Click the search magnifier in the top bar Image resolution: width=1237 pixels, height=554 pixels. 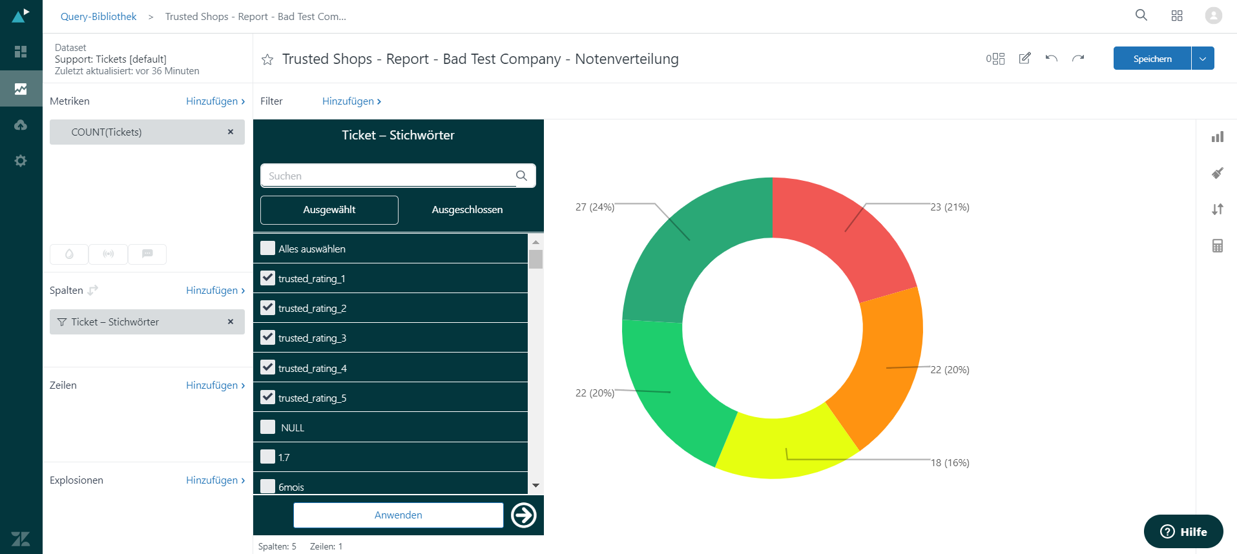tap(1141, 15)
